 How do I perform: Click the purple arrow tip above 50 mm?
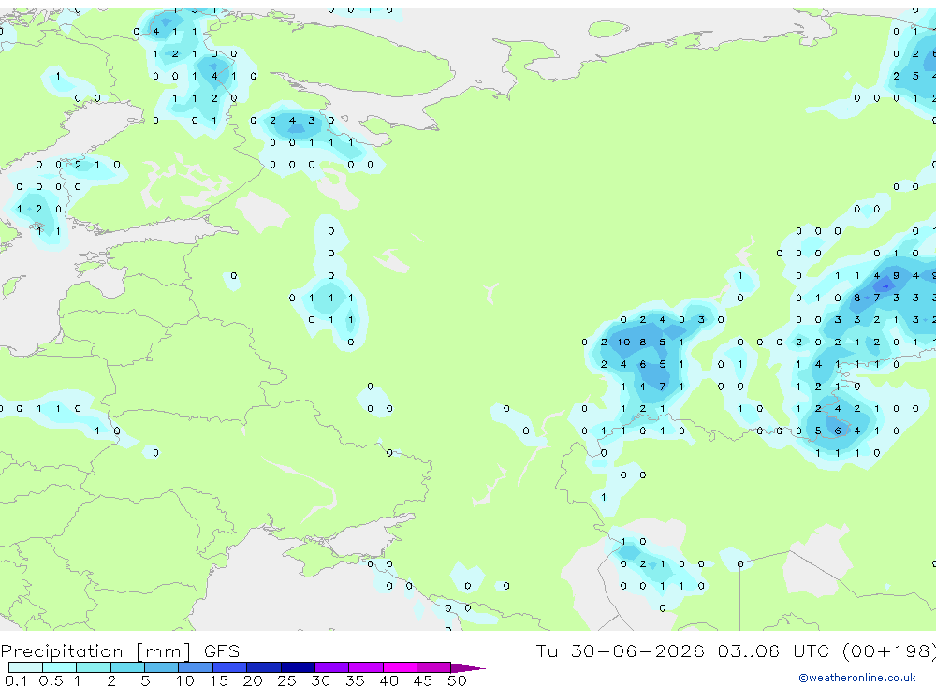468,668
